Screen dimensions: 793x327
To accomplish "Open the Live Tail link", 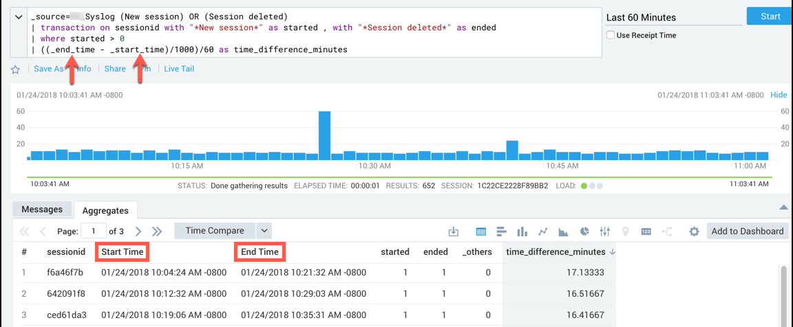I will click(179, 69).
